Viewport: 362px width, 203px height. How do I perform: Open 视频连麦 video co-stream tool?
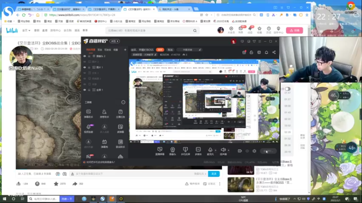click(88, 129)
